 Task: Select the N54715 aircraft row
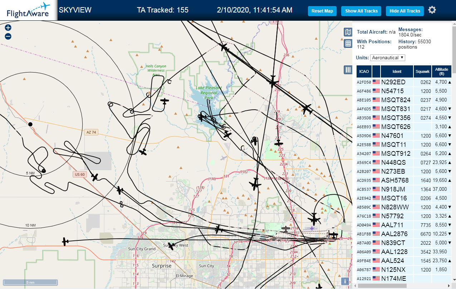click(404, 91)
